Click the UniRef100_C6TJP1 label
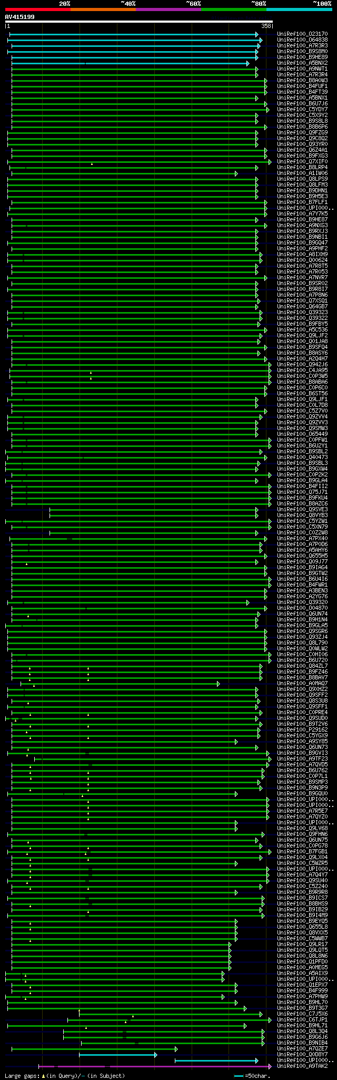This screenshot has height=1080, width=337. tap(302, 1020)
